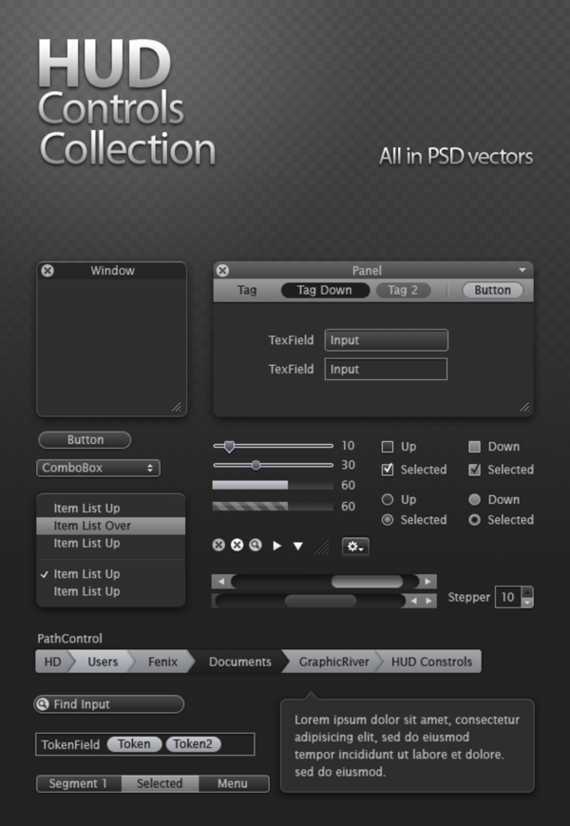570x826 pixels.
Task: Click GraphicRiver in the path control
Action: [x=333, y=662]
